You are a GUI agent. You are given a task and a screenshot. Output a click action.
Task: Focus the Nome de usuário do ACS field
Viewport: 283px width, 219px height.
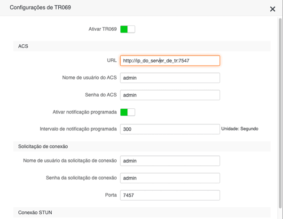pyautogui.click(x=170, y=78)
